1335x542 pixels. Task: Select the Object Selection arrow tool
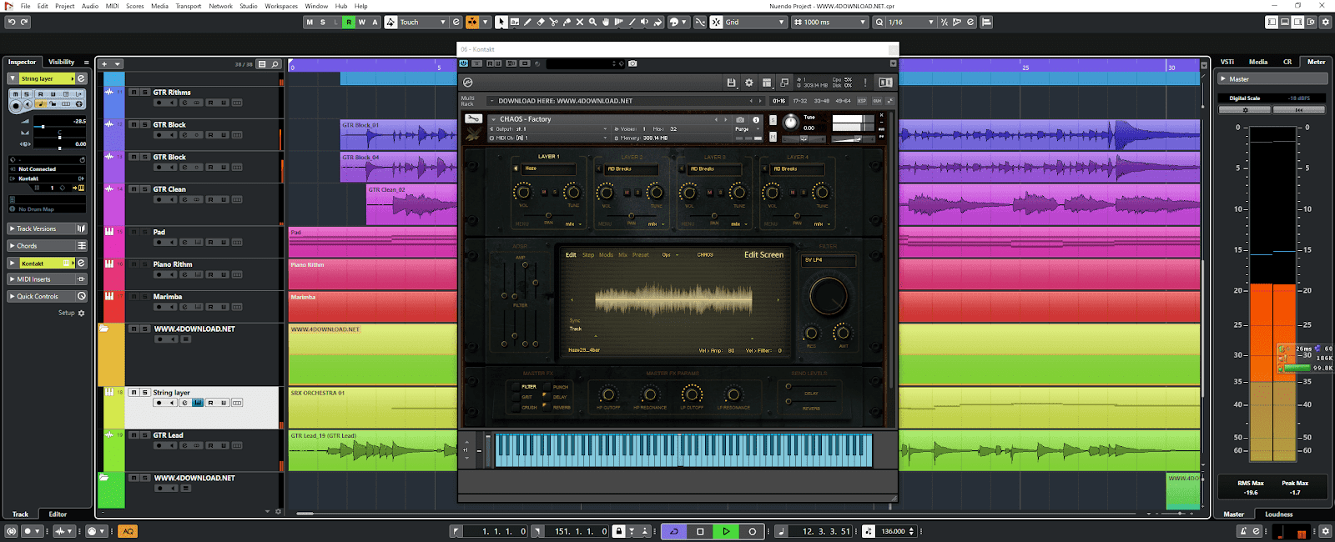(x=501, y=23)
